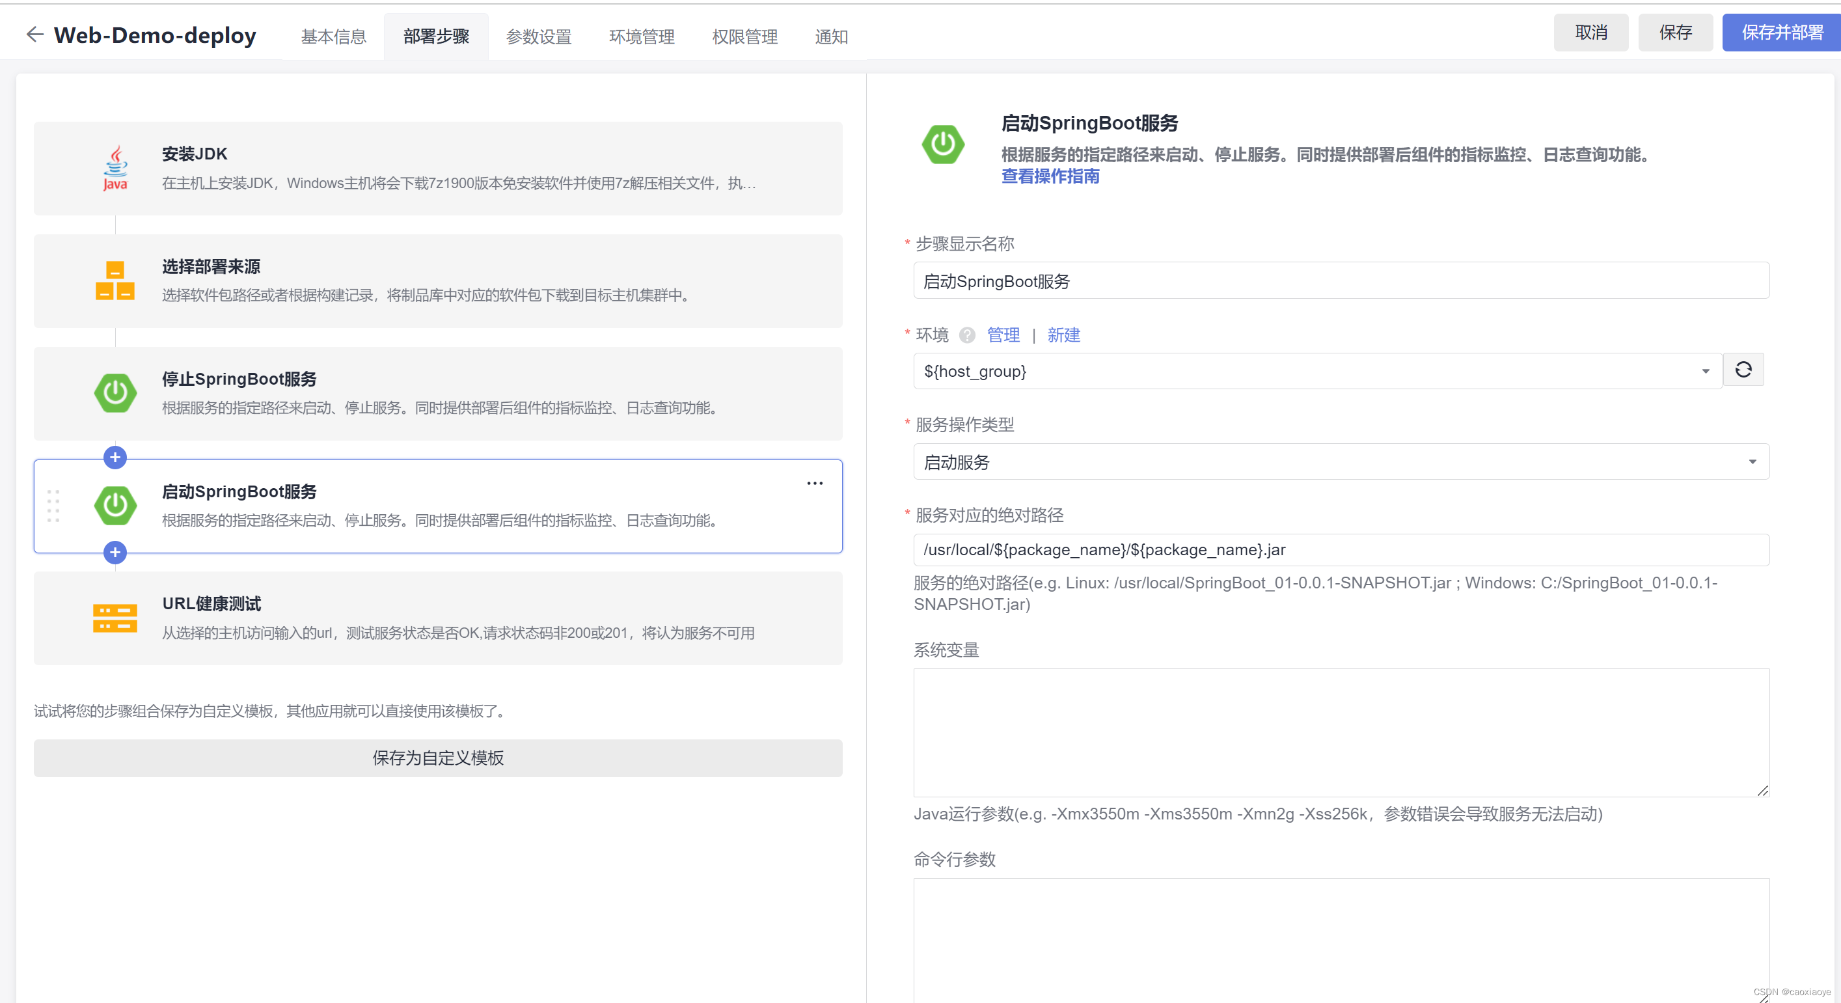
Task: Open the 服务操作类型 dropdown showing 启动服务
Action: point(1751,462)
